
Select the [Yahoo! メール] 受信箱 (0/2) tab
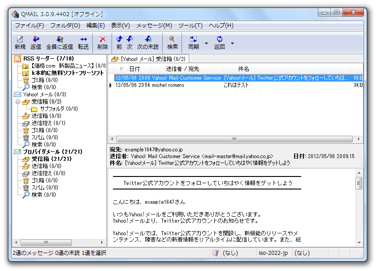[x=148, y=59]
